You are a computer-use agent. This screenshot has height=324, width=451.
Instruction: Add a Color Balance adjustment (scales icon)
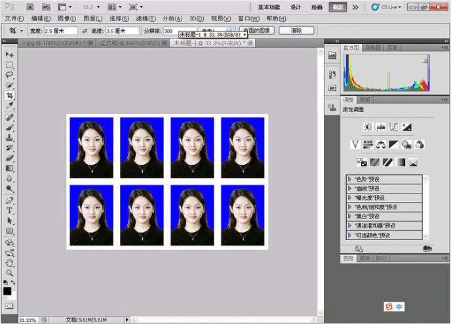pos(381,144)
